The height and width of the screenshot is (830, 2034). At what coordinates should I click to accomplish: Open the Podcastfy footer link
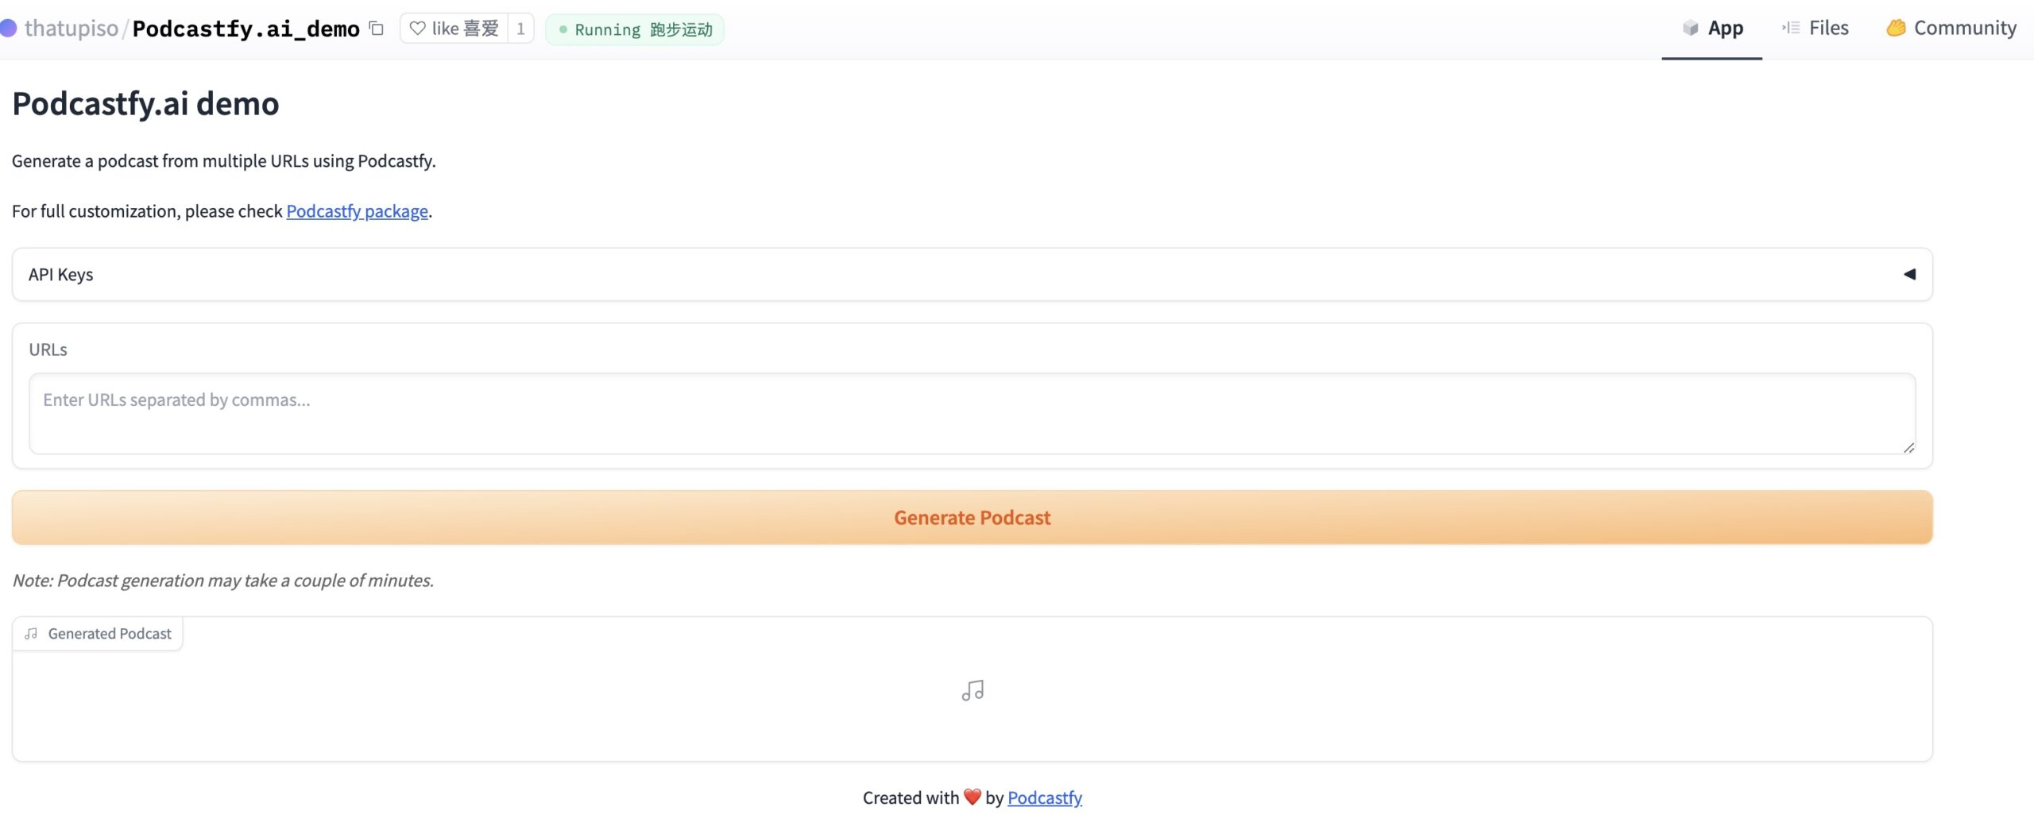pos(1044,797)
